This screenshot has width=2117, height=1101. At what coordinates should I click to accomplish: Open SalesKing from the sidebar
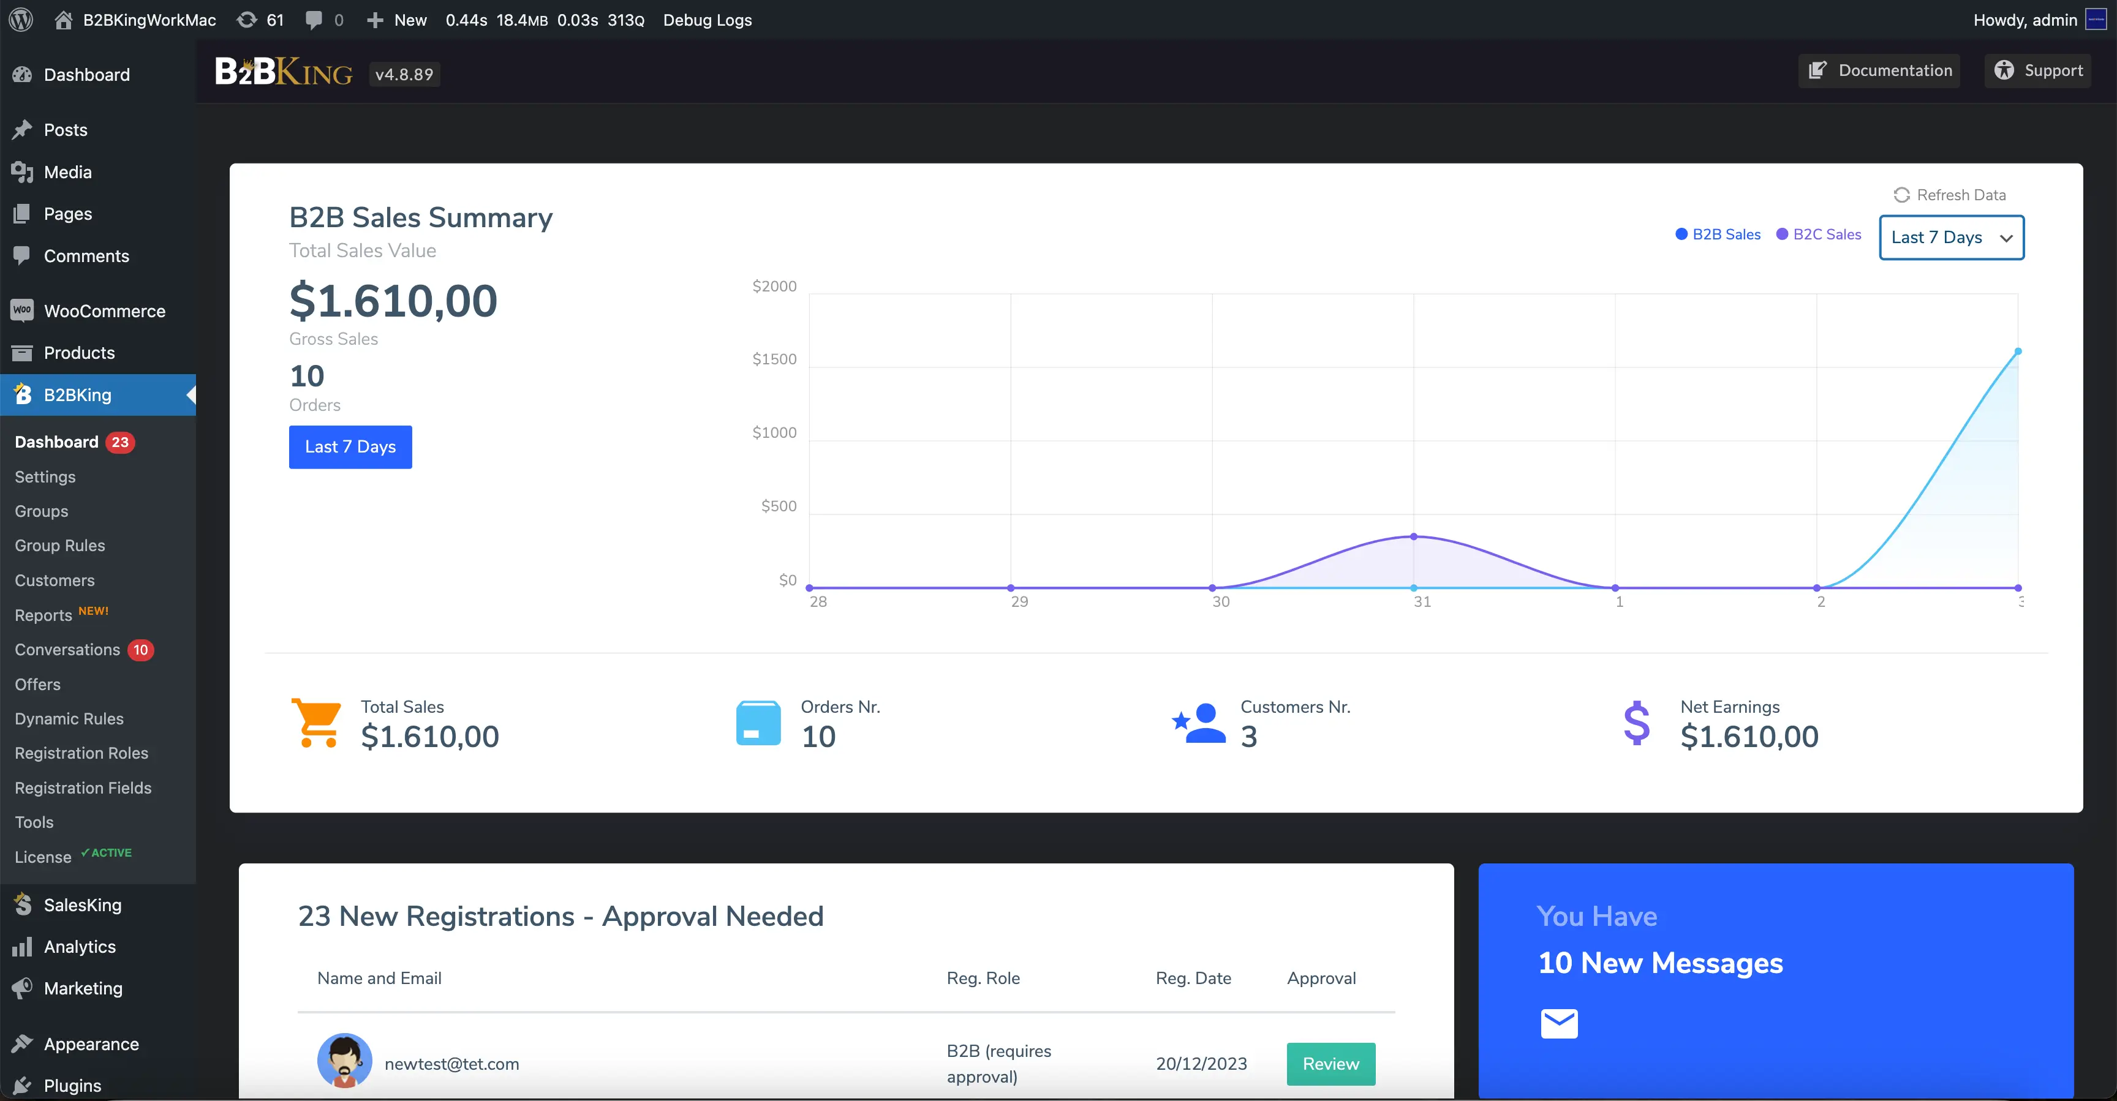pyautogui.click(x=82, y=904)
